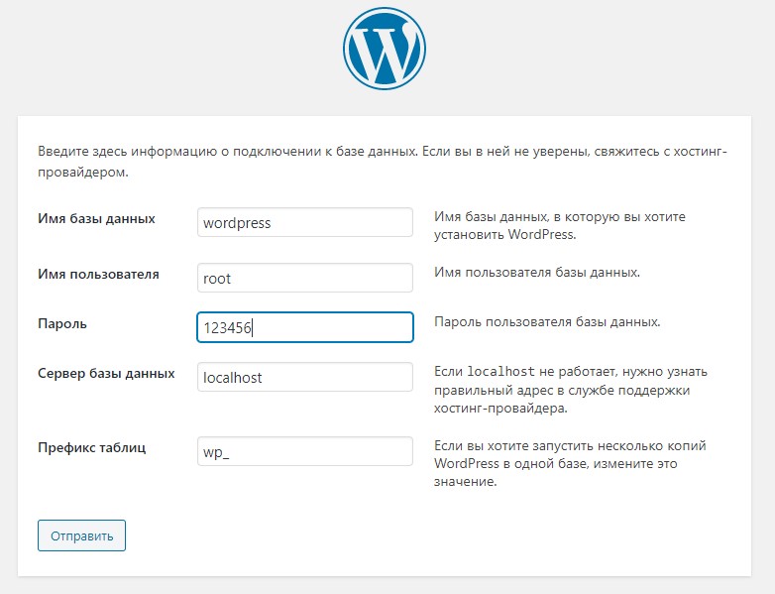Click the WordPress logo
The height and width of the screenshot is (594, 775).
pyautogui.click(x=384, y=51)
